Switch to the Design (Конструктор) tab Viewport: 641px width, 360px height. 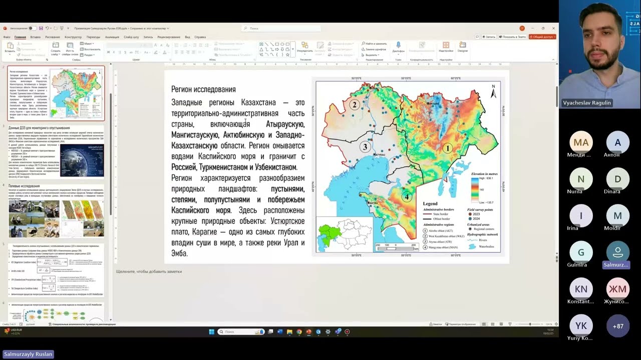point(73,37)
